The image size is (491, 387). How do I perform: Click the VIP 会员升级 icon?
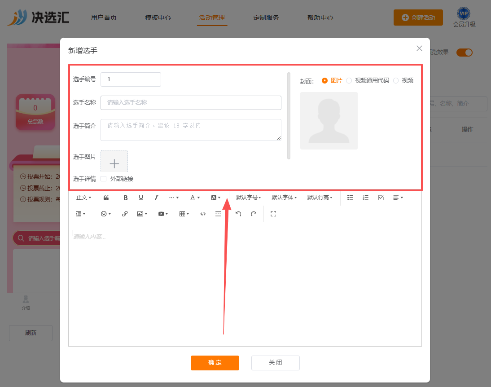(x=464, y=17)
